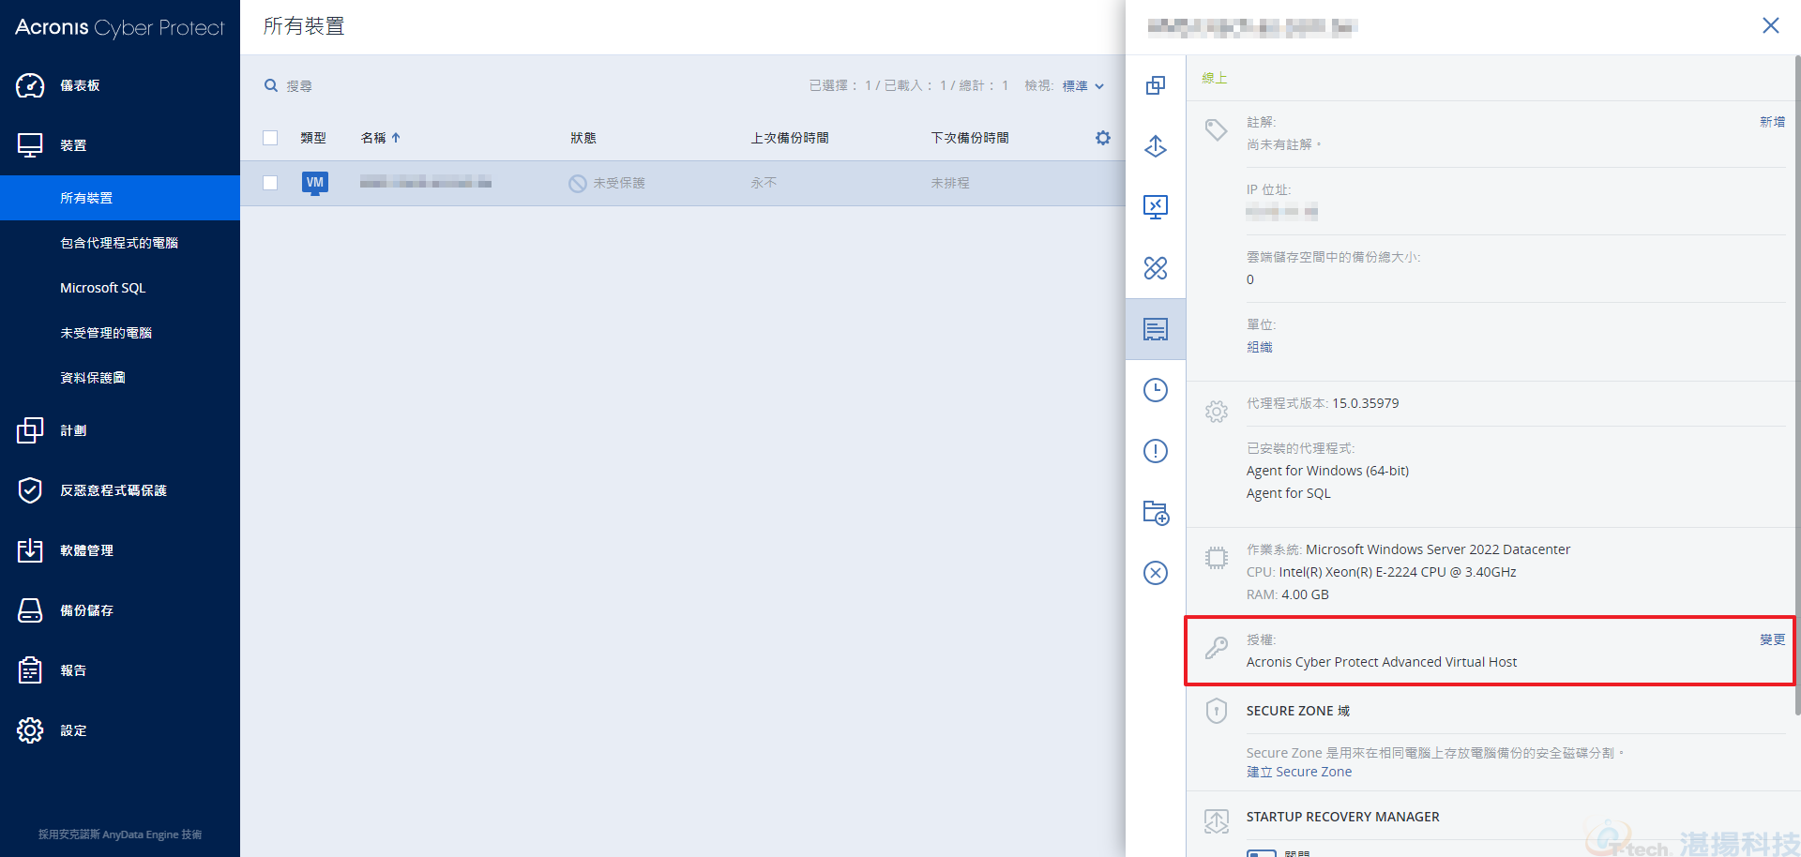1801x857 pixels.
Task: Select the details panel icon
Action: tap(1156, 329)
